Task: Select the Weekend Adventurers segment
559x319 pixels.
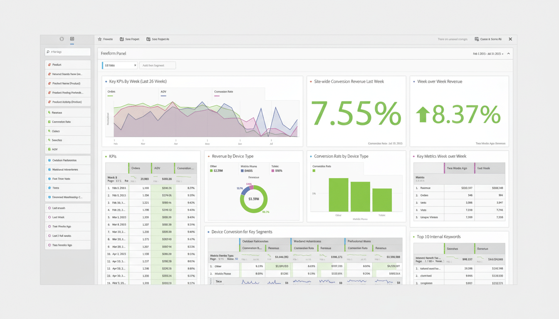Action: tap(67, 169)
